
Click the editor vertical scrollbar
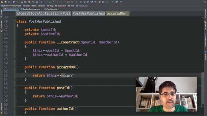(x=203, y=88)
